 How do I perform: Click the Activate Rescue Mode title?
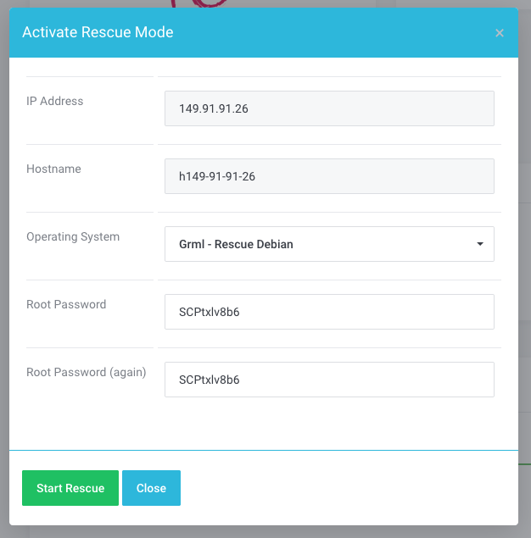click(98, 32)
